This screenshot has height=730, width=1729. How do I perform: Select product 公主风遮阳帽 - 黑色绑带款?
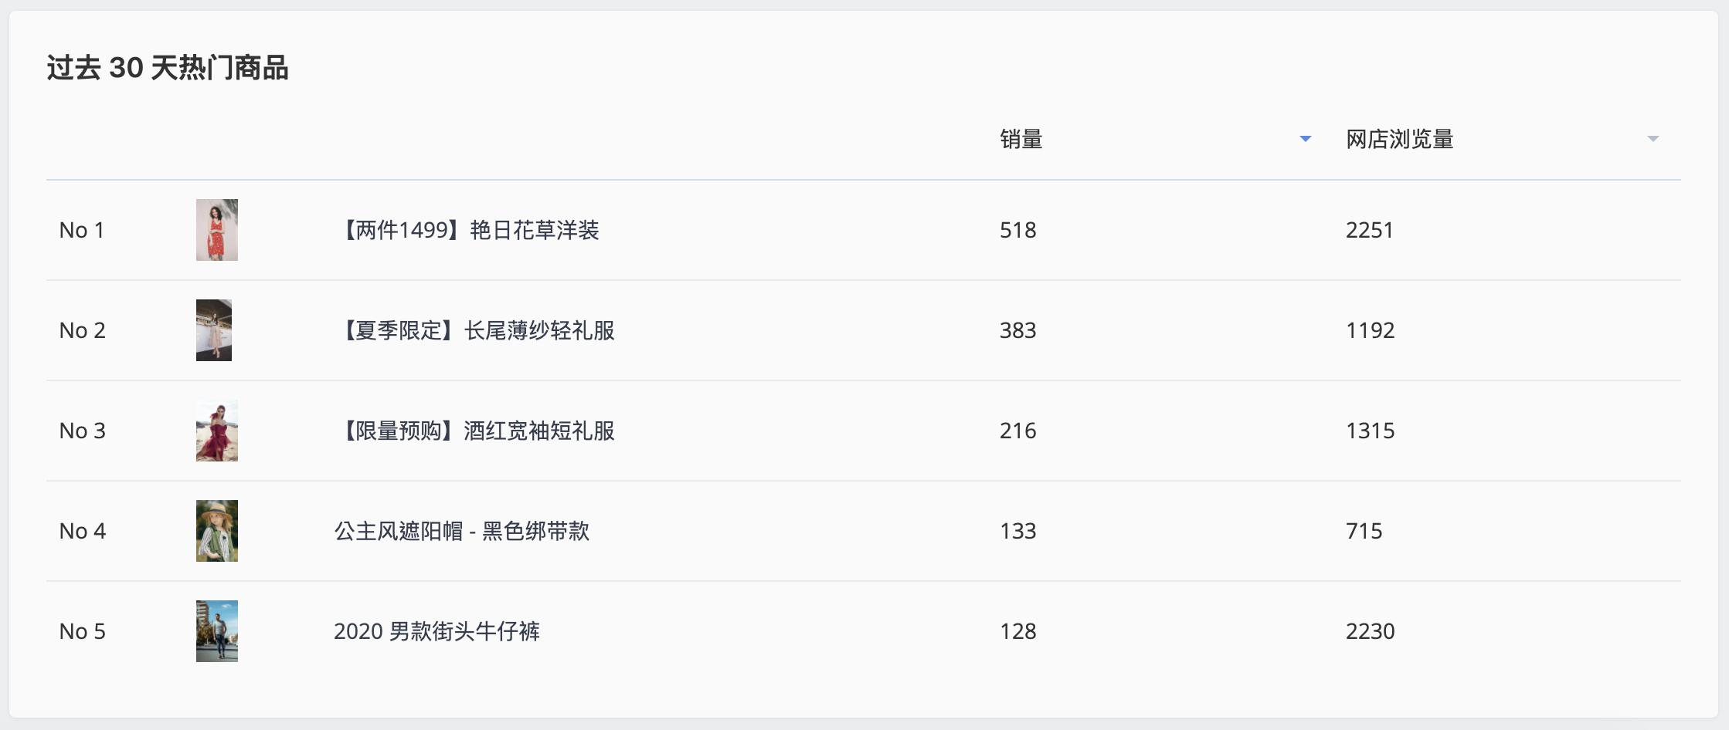click(462, 531)
